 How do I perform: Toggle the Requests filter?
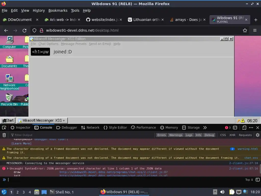point(245,135)
